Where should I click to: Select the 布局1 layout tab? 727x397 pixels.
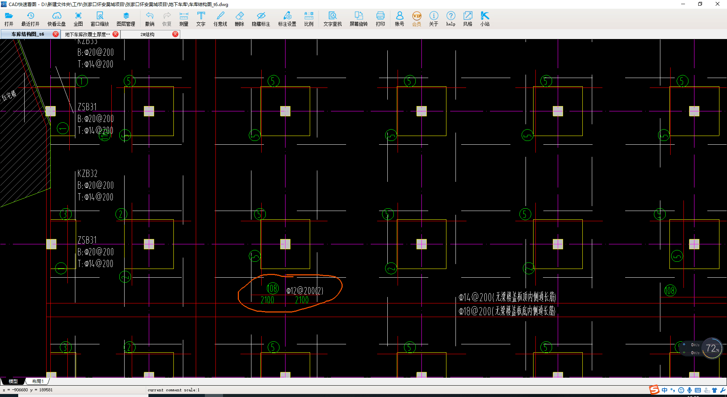pos(38,381)
